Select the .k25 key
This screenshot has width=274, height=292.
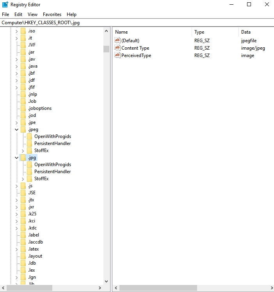pyautogui.click(x=32, y=214)
